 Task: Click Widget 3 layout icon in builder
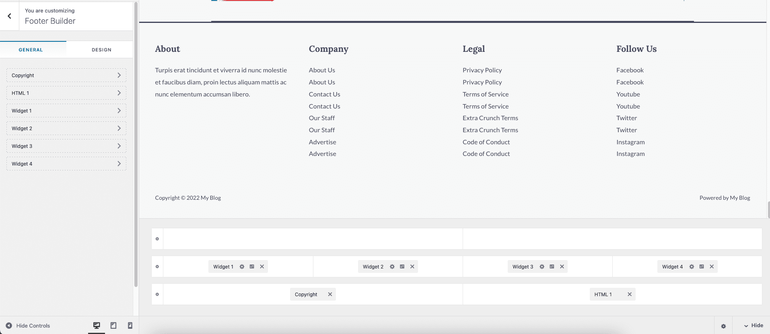[552, 266]
